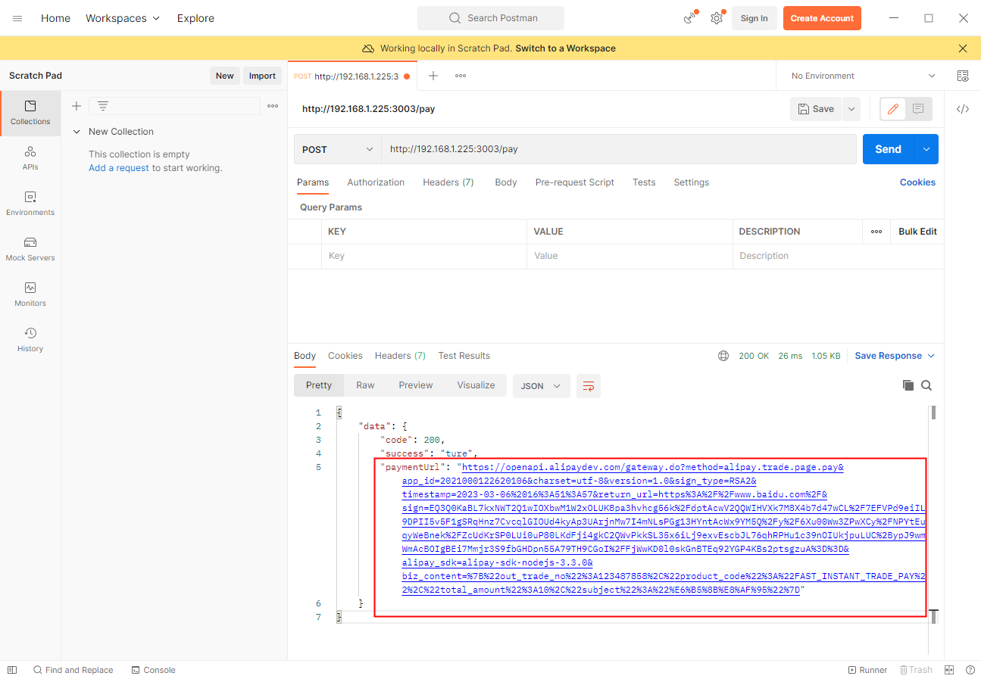Open the Workspaces dropdown

click(123, 18)
